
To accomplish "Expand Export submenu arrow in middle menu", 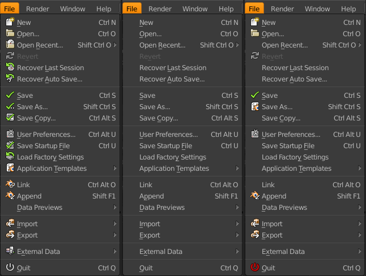I will click(x=237, y=235).
